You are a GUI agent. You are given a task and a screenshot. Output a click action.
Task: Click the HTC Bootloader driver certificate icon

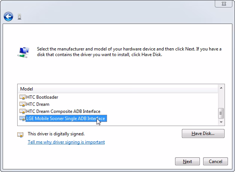[x=22, y=97]
